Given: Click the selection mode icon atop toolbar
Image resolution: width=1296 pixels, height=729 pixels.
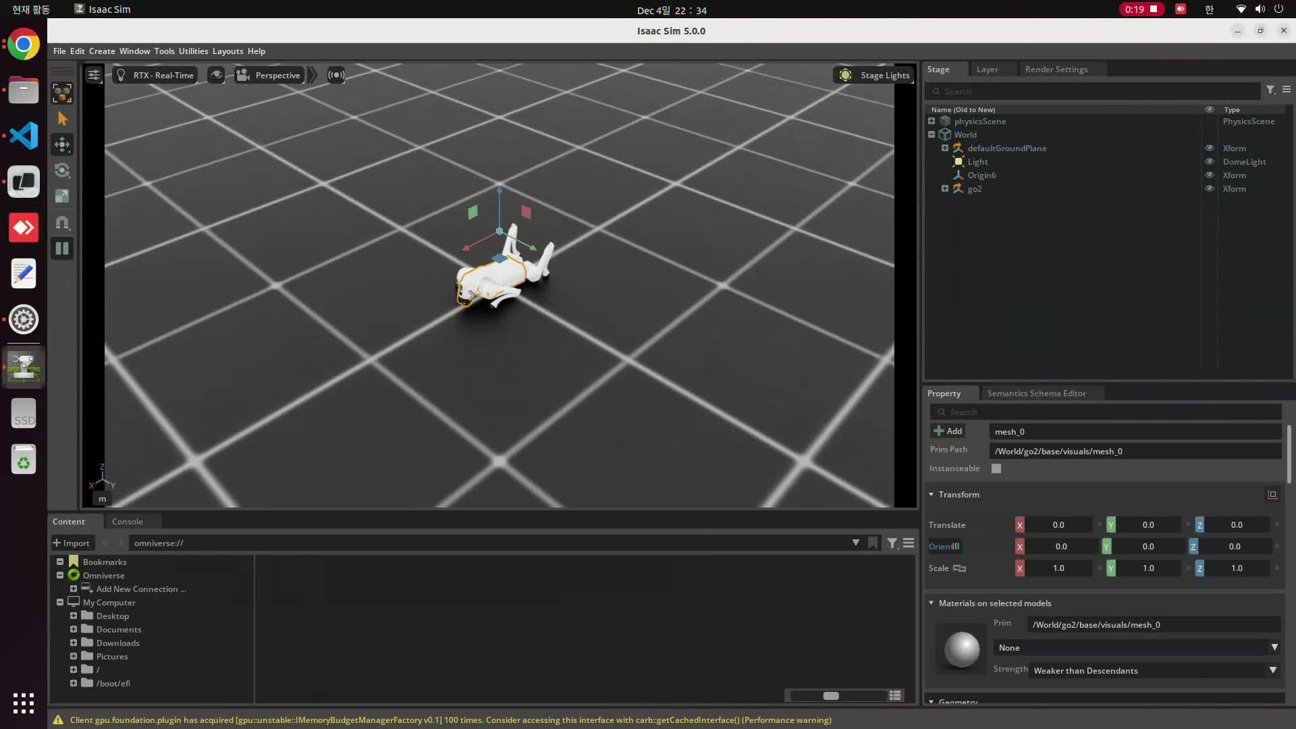Looking at the screenshot, I should click(62, 93).
